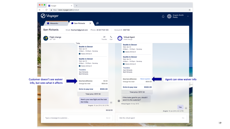Click the Yes reply bubble
Screen dimensions: 230x129
180,107
